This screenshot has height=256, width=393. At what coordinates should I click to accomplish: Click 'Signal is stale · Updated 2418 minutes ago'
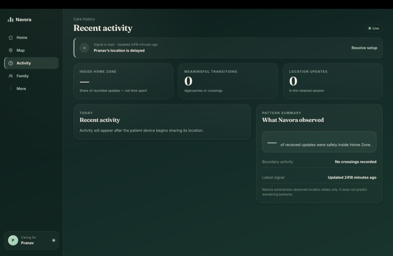(x=126, y=44)
